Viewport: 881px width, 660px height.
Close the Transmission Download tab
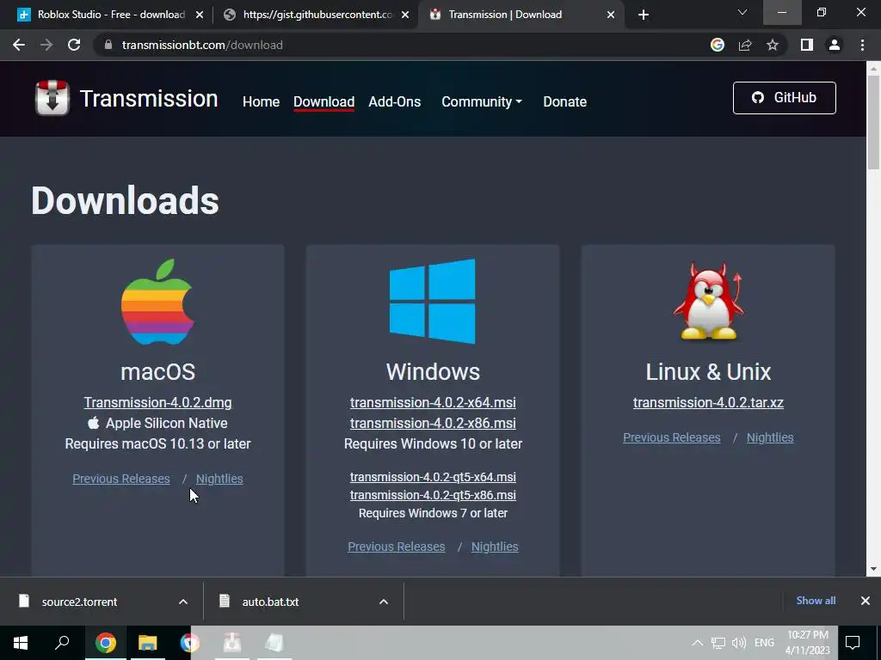(611, 15)
